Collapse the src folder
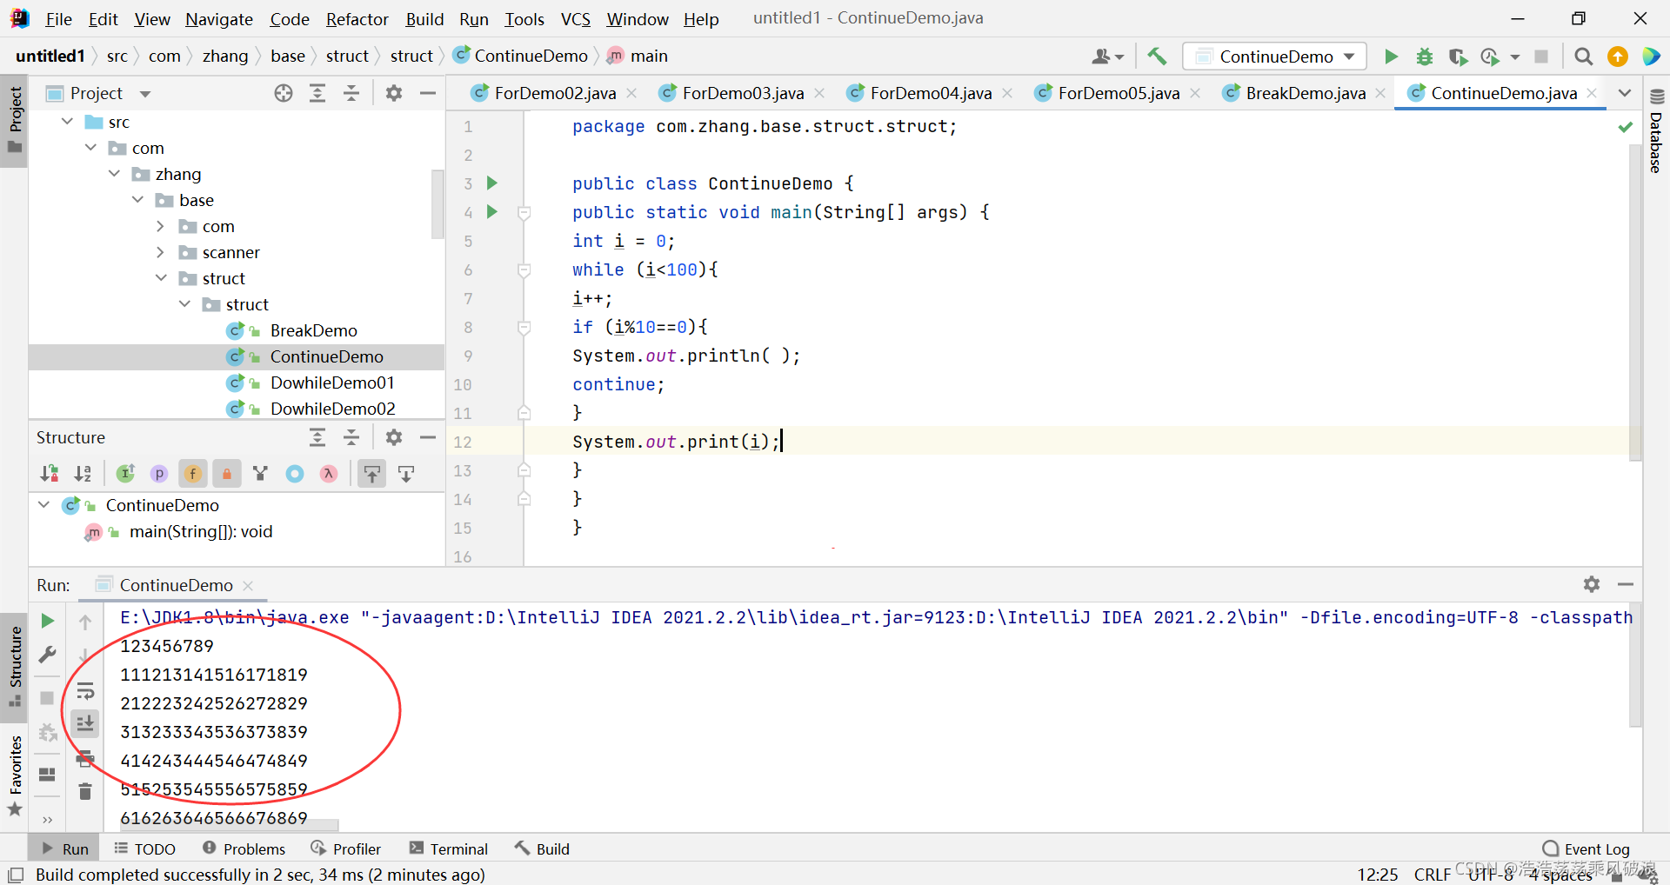This screenshot has height=885, width=1670. [x=68, y=122]
